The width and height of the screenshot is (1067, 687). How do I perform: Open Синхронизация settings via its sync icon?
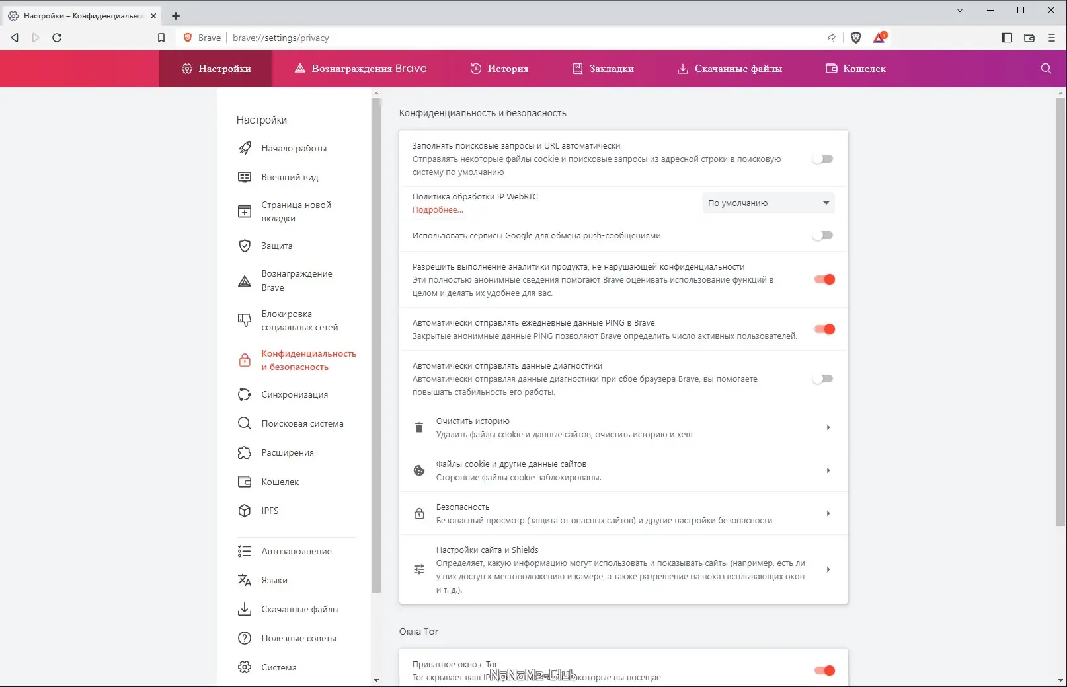click(x=245, y=394)
